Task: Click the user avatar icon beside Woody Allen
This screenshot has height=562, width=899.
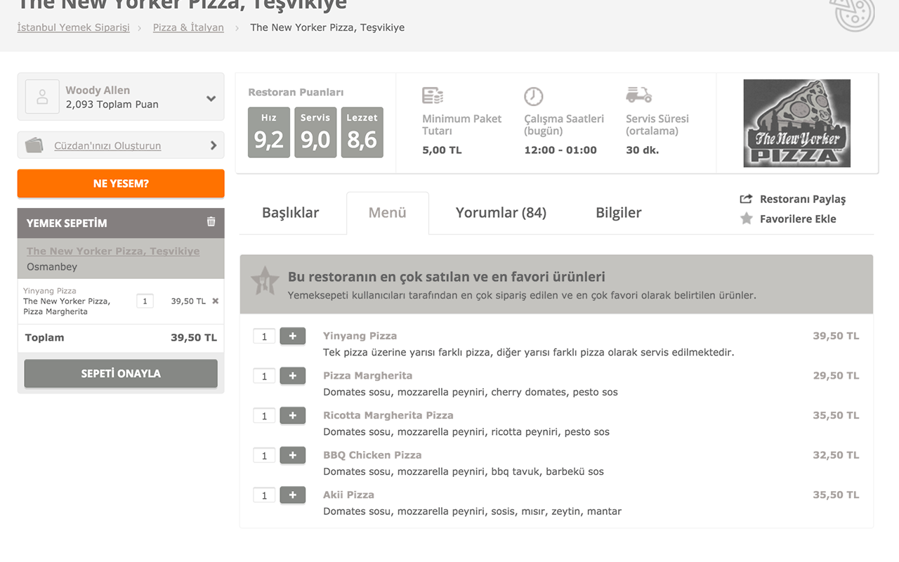Action: coord(42,97)
